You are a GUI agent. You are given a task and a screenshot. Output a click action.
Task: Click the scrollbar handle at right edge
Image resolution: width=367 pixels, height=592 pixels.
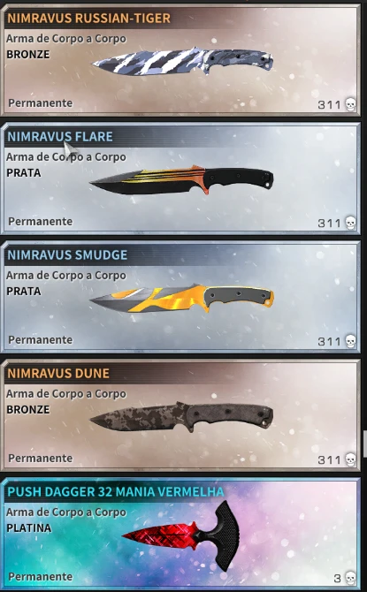(364, 444)
